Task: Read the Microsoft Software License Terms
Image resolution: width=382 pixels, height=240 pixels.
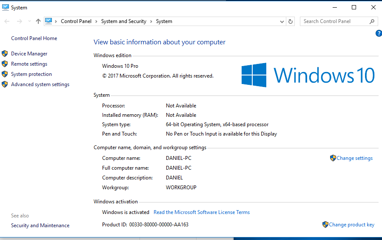Action: (202, 212)
